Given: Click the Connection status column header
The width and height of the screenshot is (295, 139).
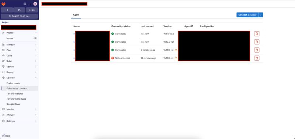Looking at the screenshot, I should click(x=121, y=26).
